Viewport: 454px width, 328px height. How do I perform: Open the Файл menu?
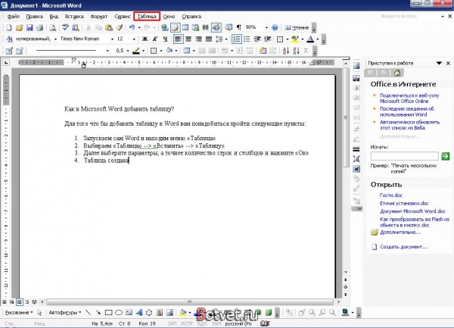coord(14,17)
